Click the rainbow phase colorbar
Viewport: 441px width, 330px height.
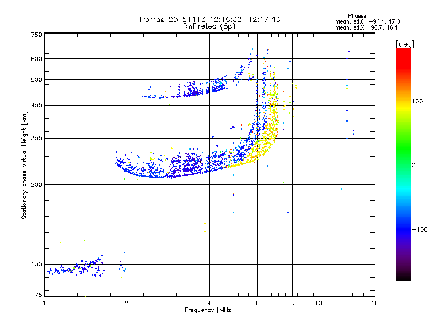point(404,164)
